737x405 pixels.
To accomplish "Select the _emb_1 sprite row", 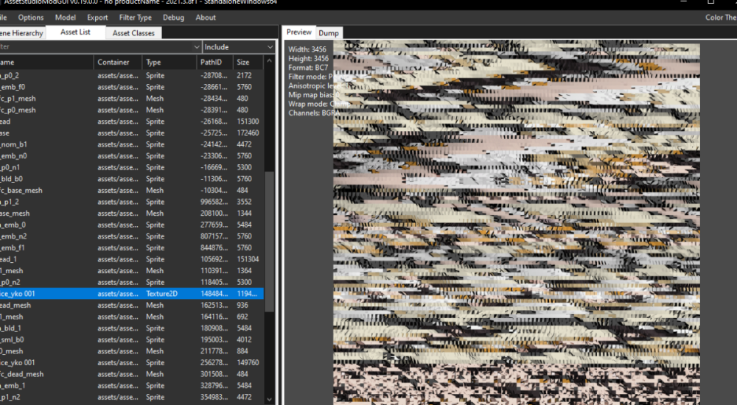I will tap(132, 385).
